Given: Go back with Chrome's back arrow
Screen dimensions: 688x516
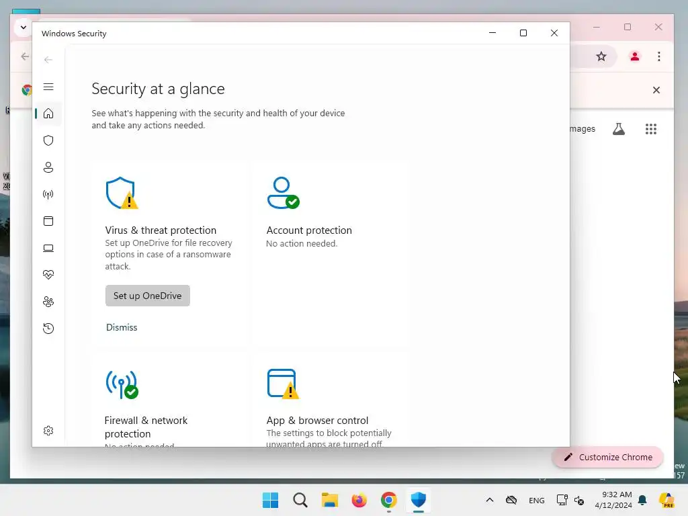Looking at the screenshot, I should [x=25, y=56].
